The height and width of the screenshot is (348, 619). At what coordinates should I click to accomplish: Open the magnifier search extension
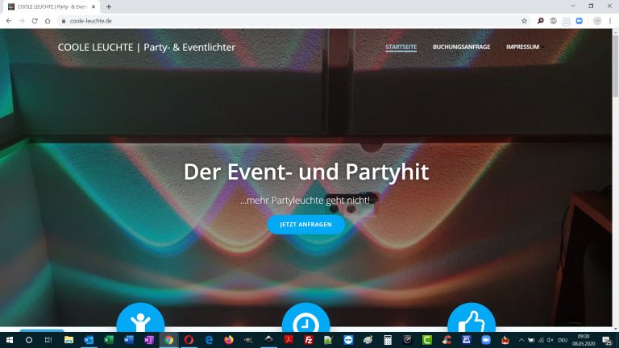(x=541, y=21)
